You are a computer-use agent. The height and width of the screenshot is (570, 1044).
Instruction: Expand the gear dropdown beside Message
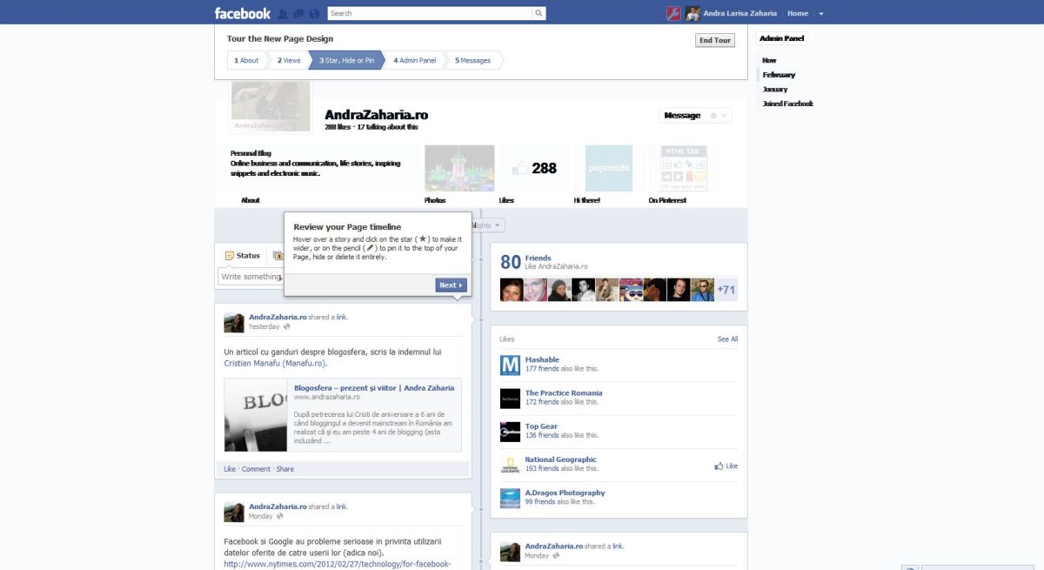pos(719,116)
